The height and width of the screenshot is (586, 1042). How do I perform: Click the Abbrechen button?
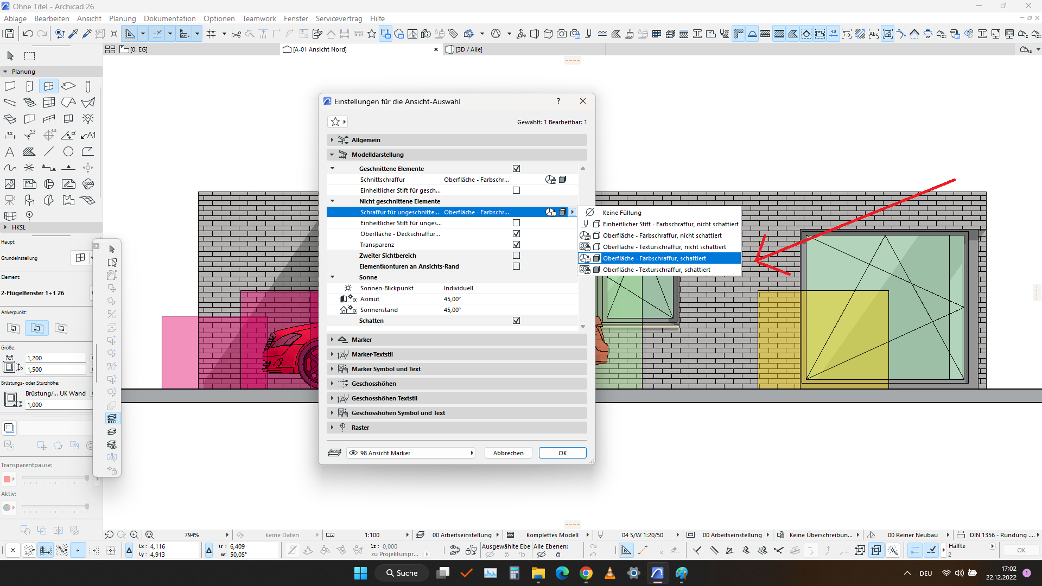point(508,453)
